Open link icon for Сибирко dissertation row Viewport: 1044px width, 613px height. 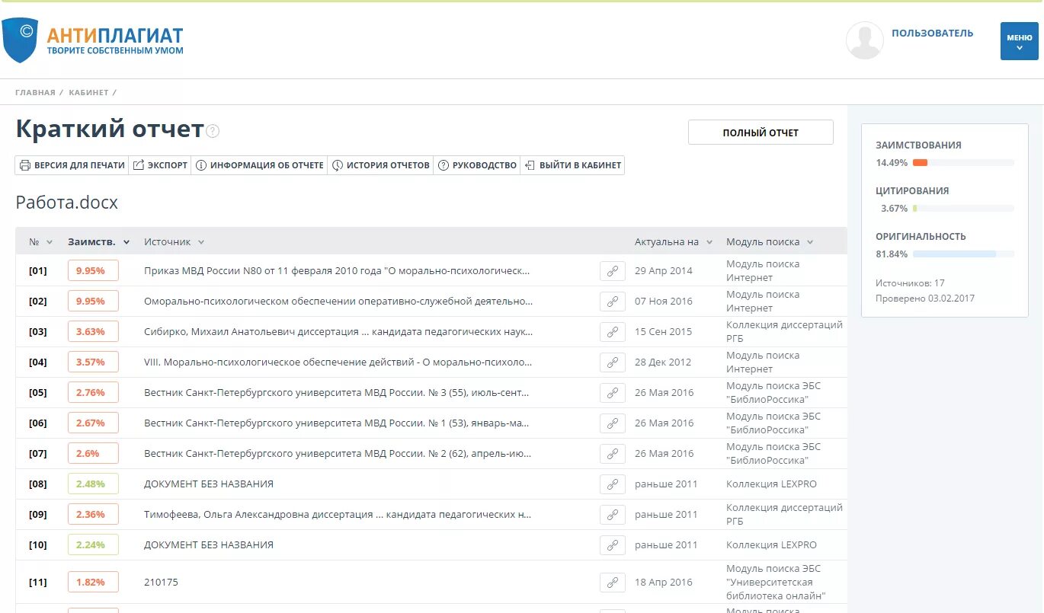point(612,332)
